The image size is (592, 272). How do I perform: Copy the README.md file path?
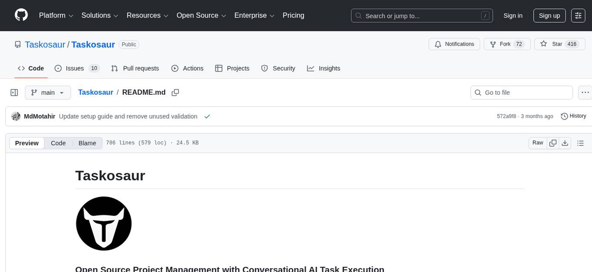175,93
